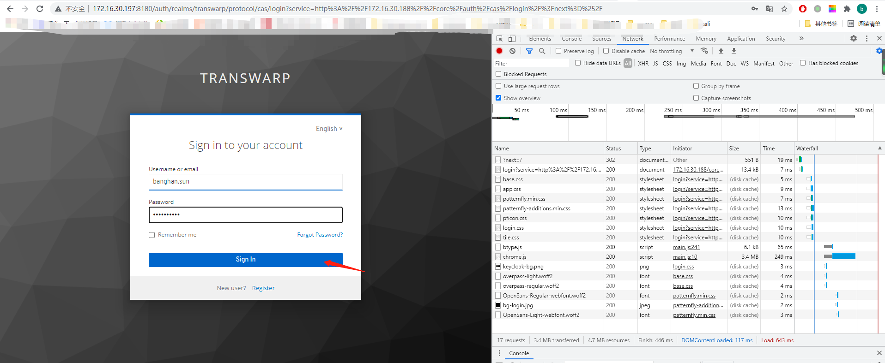The height and width of the screenshot is (363, 885).
Task: Filter requests by Font
Action: (716, 64)
